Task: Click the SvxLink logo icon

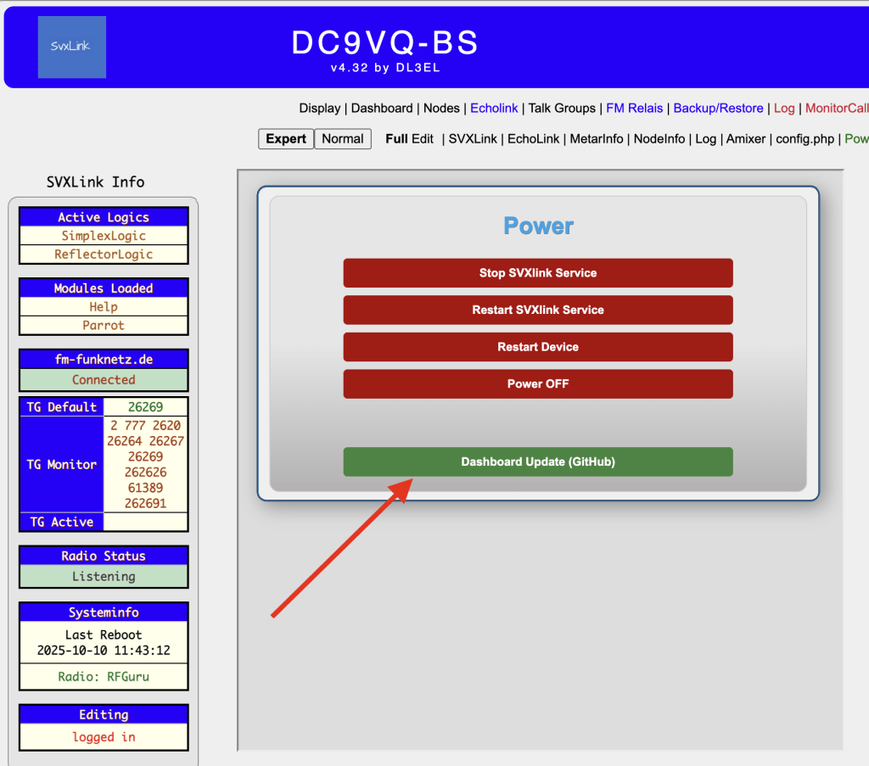Action: pyautogui.click(x=72, y=47)
